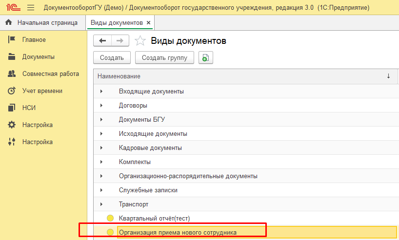The width and height of the screenshot is (399, 240).
Task: Select the Организационно-распорядительные документы row
Action: click(246, 176)
